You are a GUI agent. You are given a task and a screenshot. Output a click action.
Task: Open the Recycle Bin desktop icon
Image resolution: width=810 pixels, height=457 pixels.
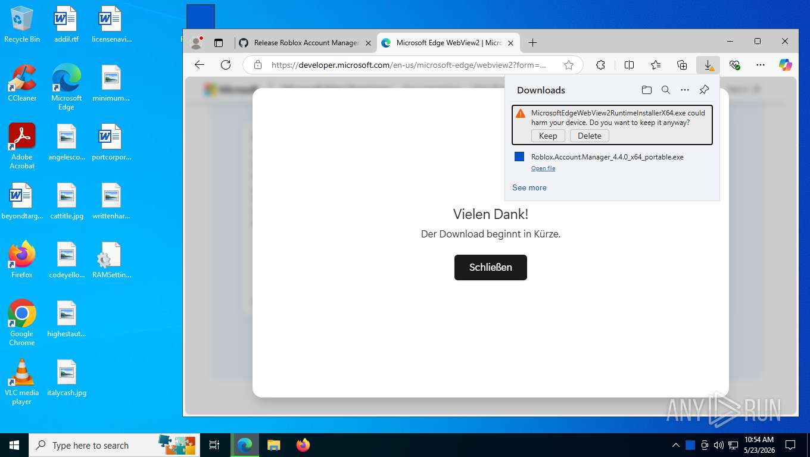pos(22,24)
